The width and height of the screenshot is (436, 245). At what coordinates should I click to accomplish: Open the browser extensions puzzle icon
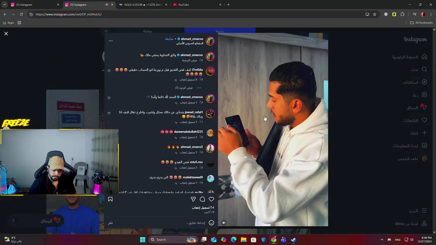402,14
